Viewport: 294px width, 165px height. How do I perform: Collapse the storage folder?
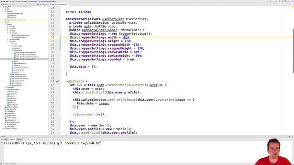[8, 33]
